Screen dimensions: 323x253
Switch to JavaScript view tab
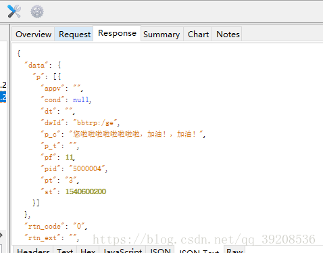[x=122, y=250]
